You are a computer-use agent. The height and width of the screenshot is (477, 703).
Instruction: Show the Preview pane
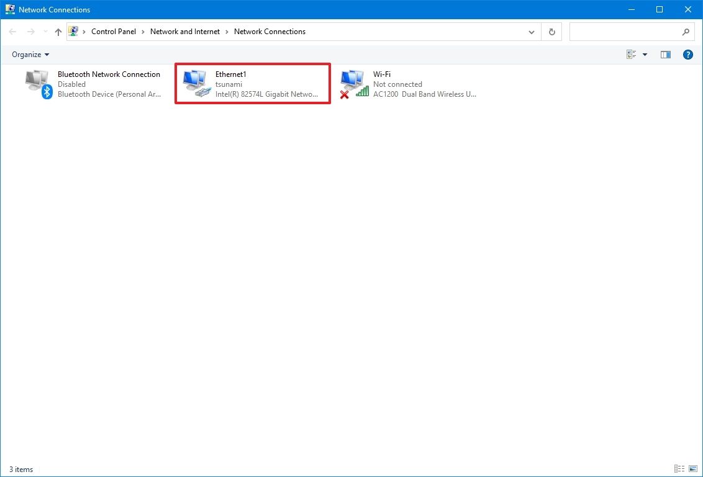click(665, 54)
